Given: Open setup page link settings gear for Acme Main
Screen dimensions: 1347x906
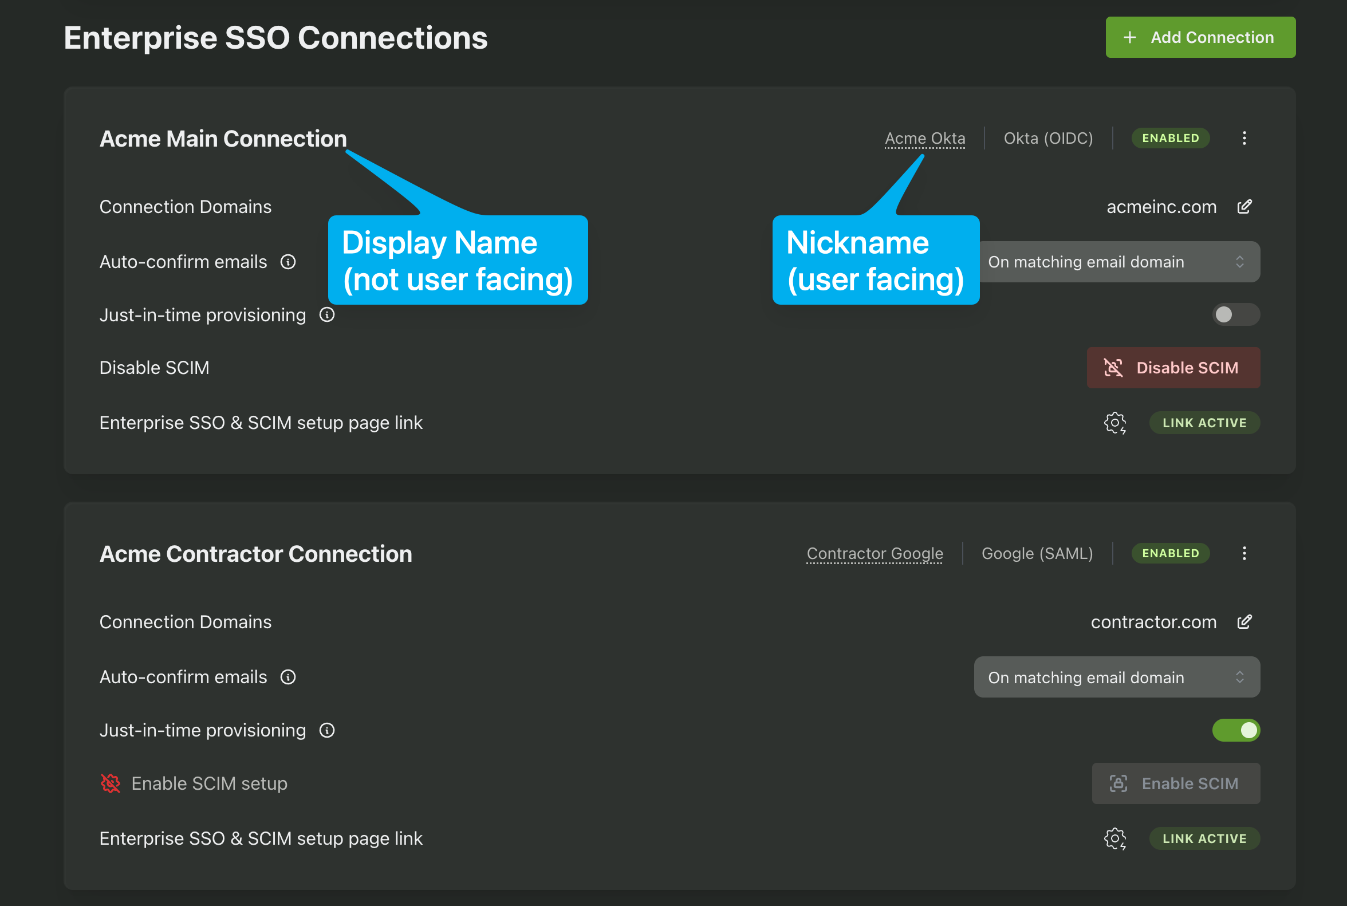Looking at the screenshot, I should [1114, 423].
